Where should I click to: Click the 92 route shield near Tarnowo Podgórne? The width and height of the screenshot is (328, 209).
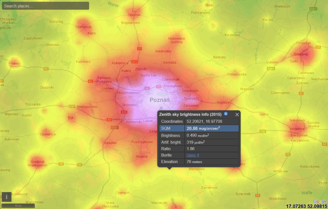point(90,82)
